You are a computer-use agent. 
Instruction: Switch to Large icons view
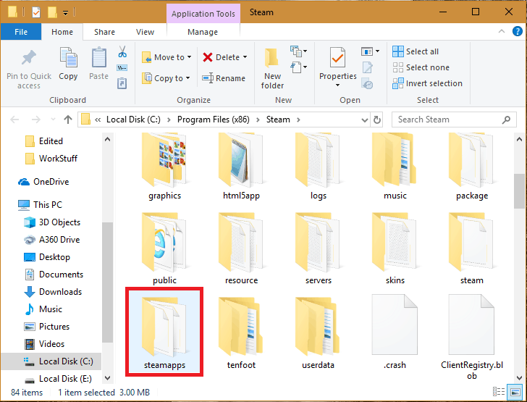(x=515, y=392)
